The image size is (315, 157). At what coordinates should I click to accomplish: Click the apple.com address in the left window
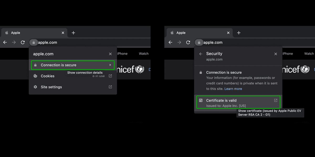click(x=48, y=42)
